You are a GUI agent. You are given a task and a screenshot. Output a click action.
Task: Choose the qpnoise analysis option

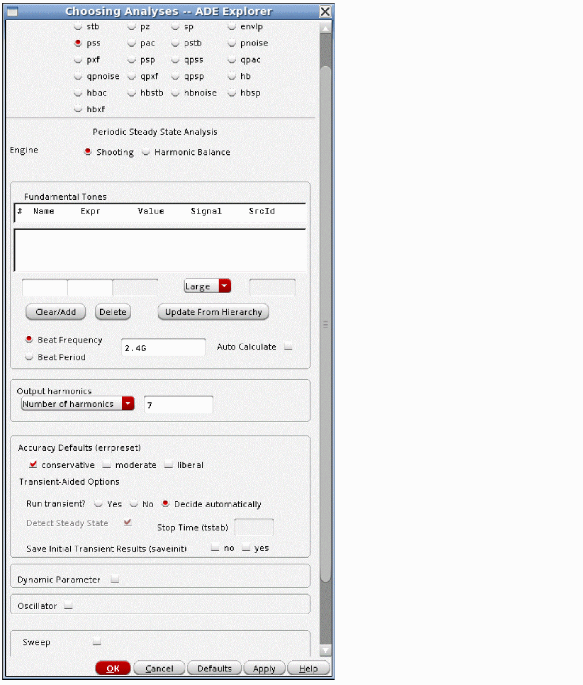coord(78,76)
